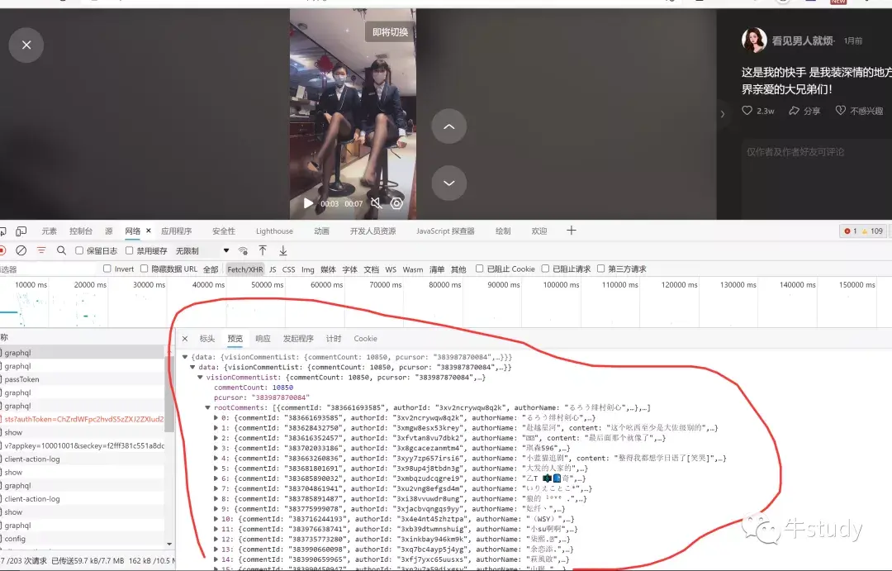Unmute the video sound
The height and width of the screenshot is (571, 892).
pyautogui.click(x=376, y=203)
